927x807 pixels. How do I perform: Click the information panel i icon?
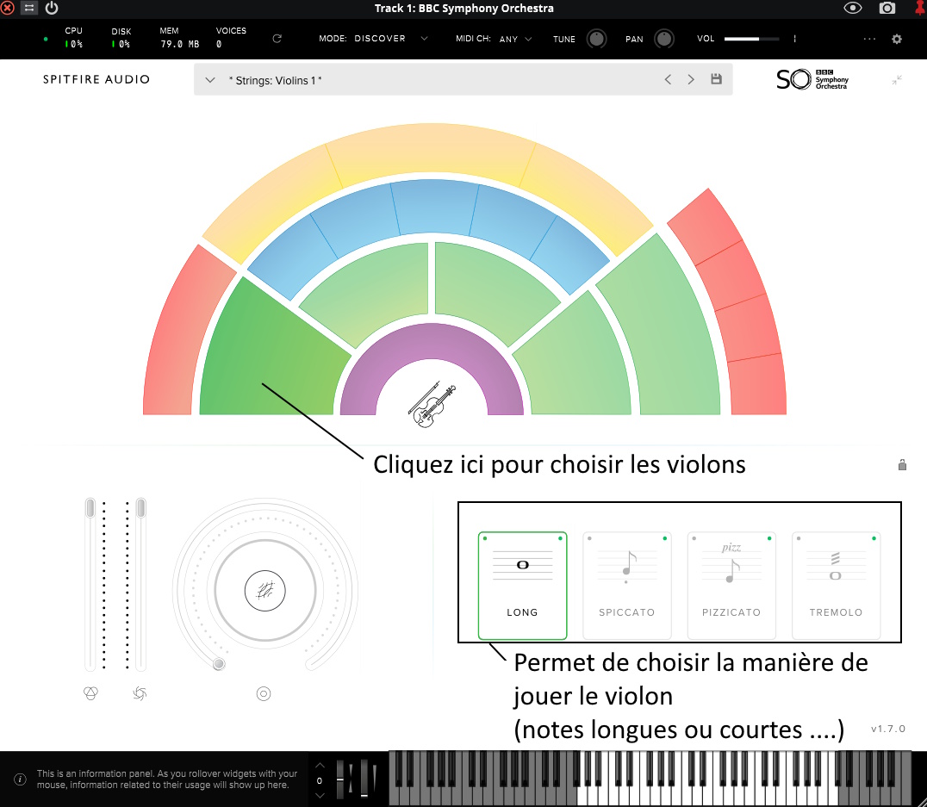(20, 779)
